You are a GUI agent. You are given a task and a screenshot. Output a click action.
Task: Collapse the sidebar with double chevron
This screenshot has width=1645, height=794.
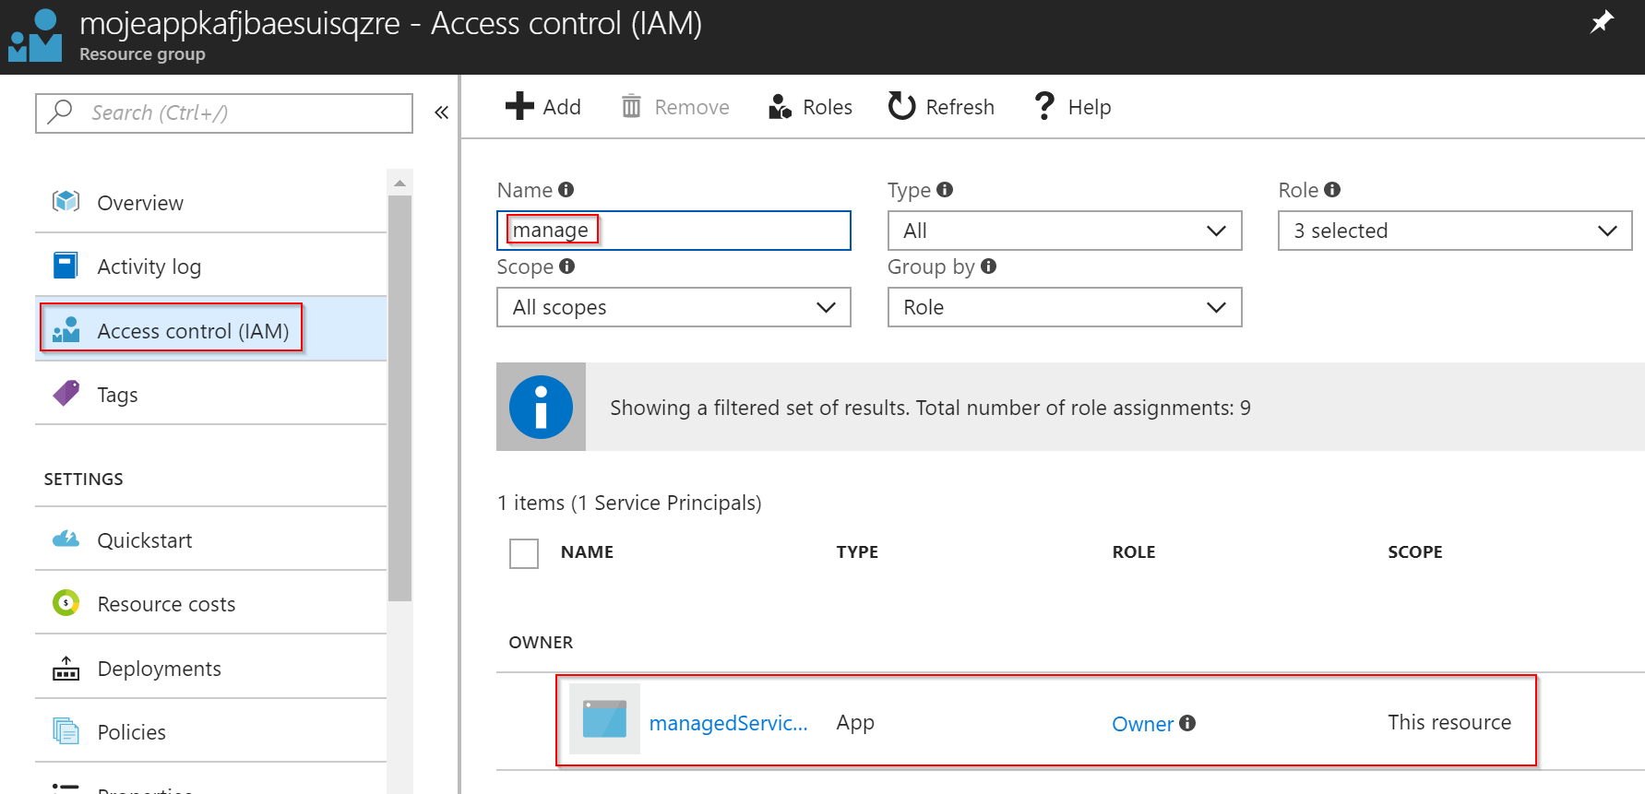click(x=441, y=113)
